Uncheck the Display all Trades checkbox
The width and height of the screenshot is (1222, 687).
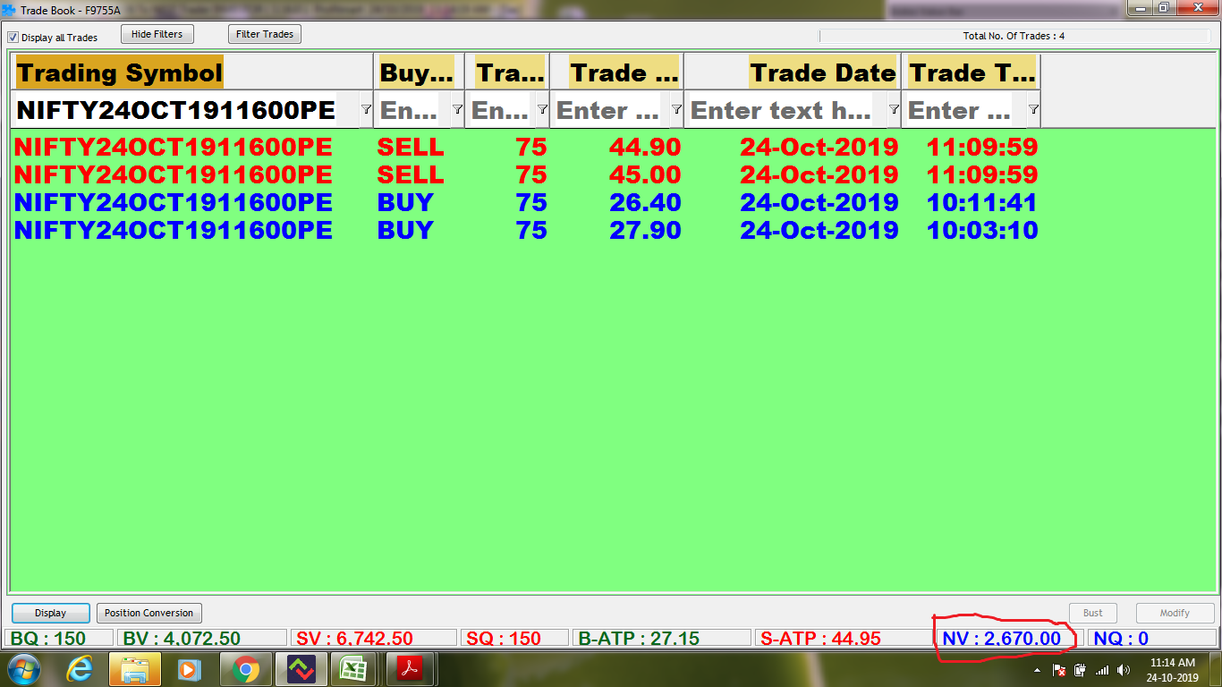[x=13, y=38]
